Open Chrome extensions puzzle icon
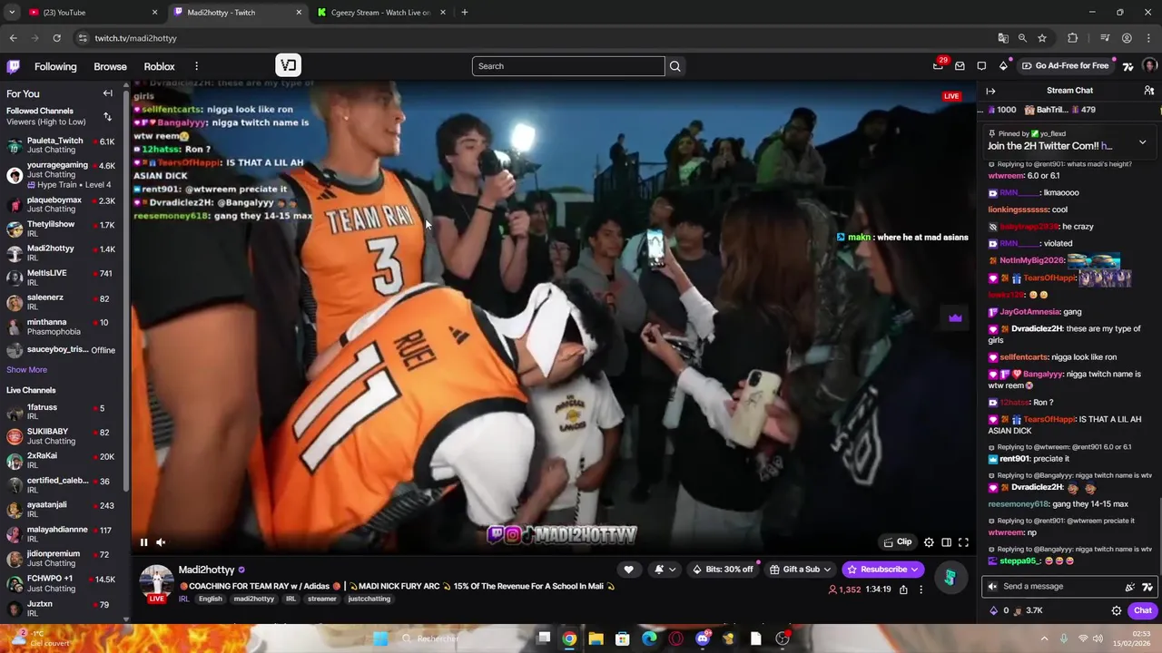Viewport: 1162px width, 653px height. (x=1072, y=38)
